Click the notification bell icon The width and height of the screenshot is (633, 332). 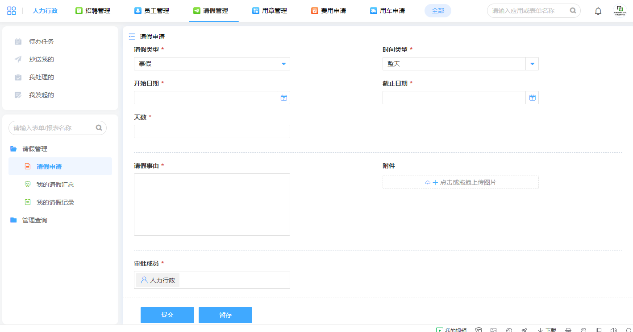pyautogui.click(x=598, y=11)
